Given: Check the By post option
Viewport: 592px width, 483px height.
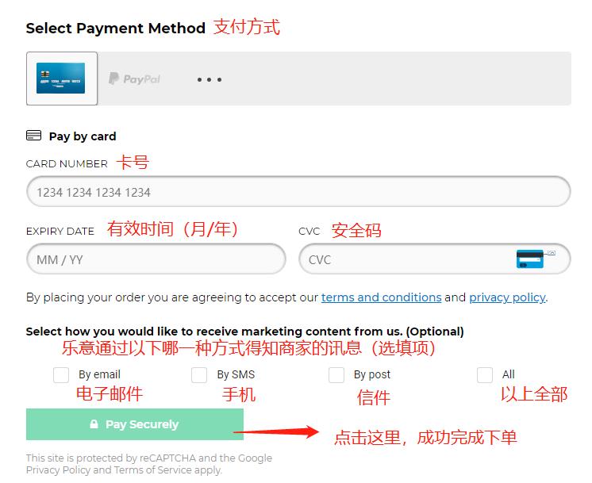Looking at the screenshot, I should pos(336,375).
